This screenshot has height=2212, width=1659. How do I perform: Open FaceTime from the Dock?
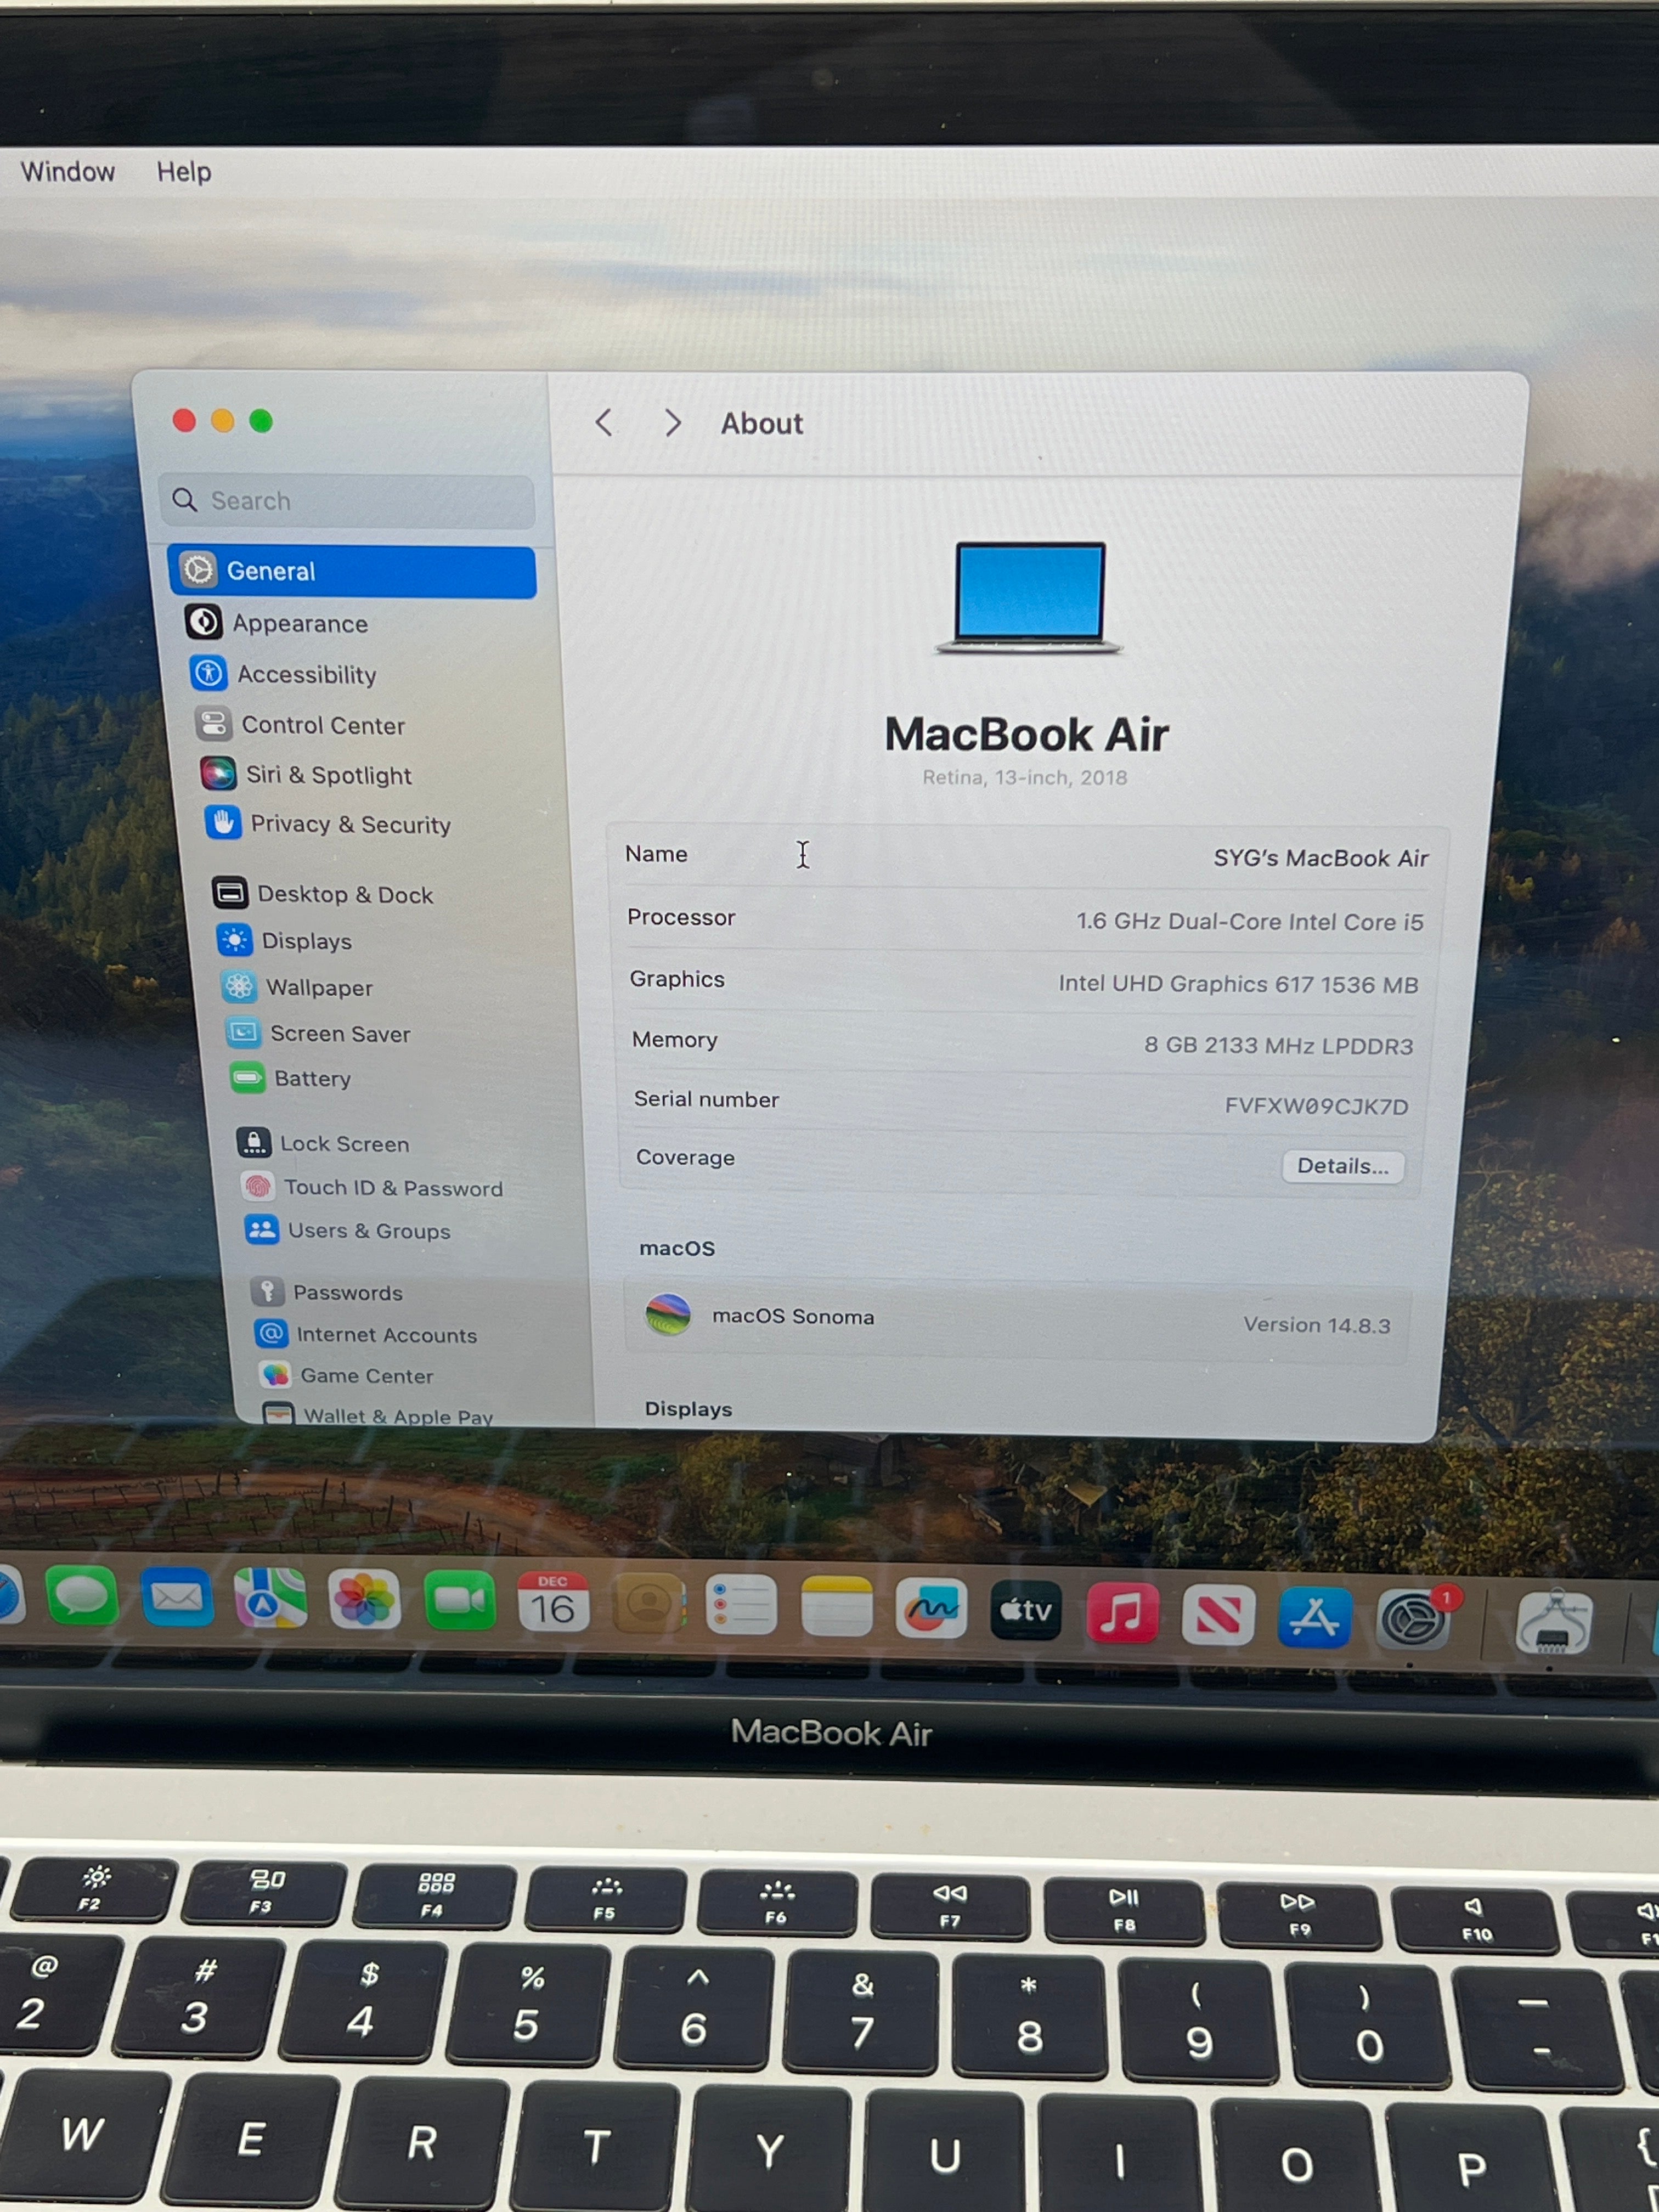click(459, 1602)
